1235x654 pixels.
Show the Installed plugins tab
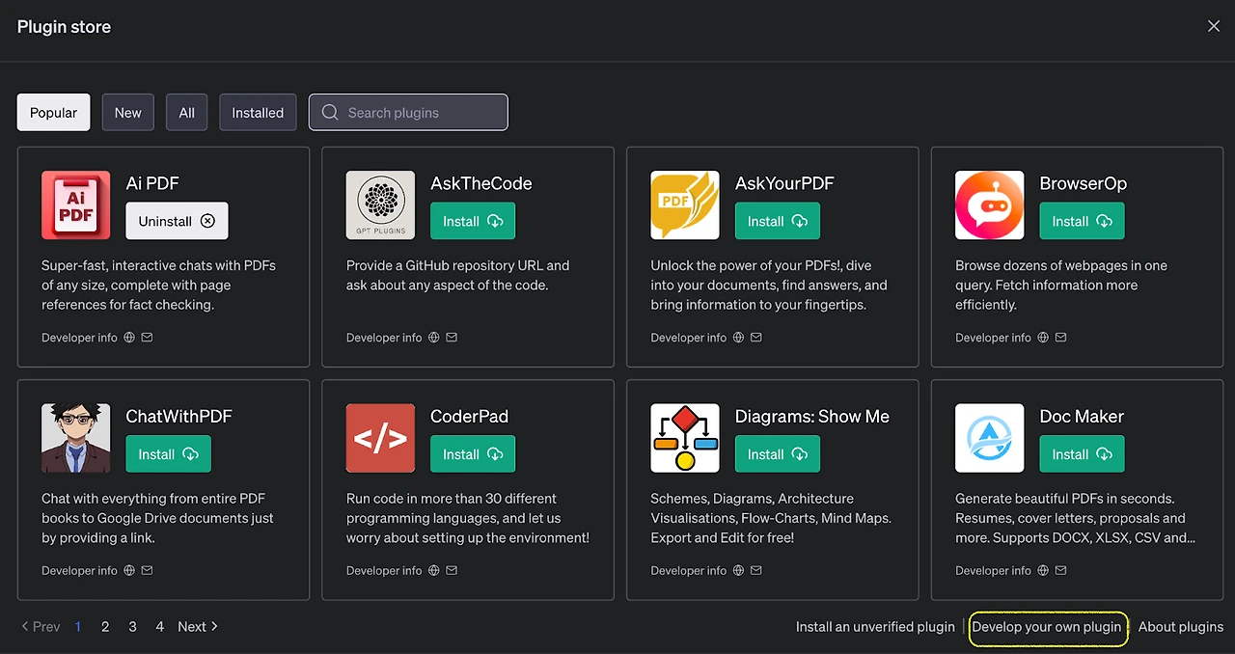(x=258, y=113)
